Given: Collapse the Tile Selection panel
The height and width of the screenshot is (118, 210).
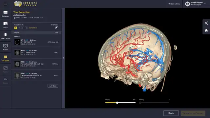Looking at the screenshot, I should [x=63, y=58].
